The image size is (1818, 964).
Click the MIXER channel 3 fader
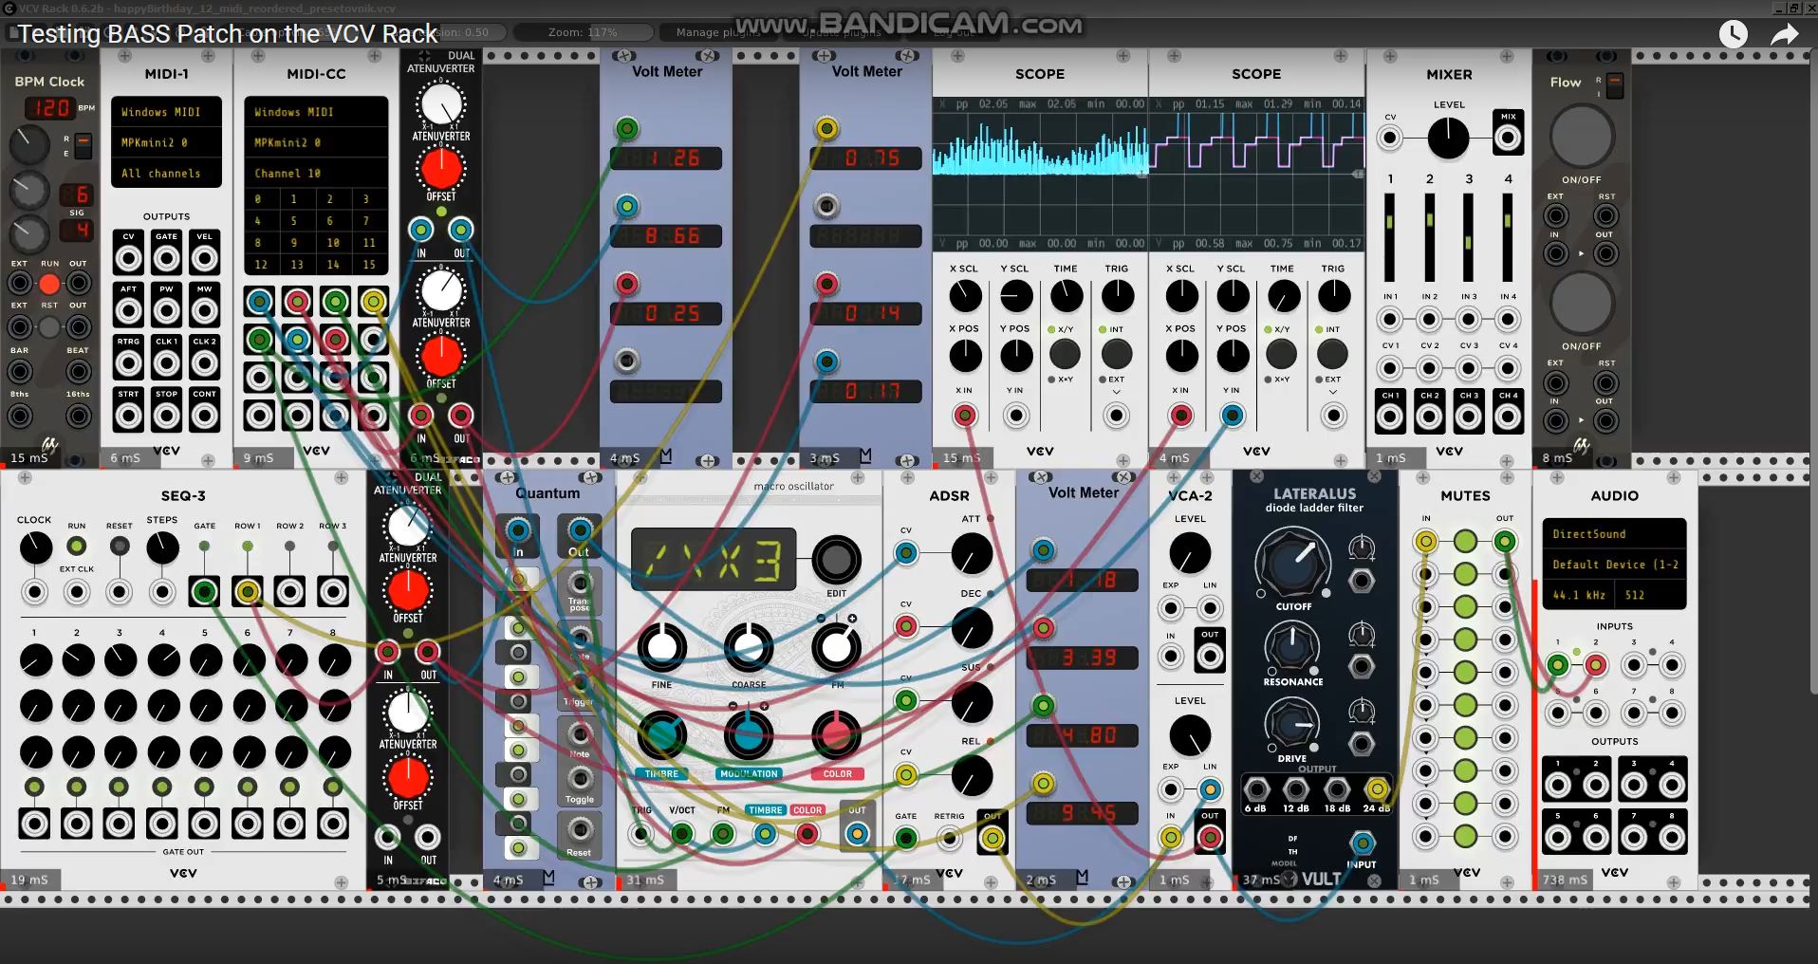tap(1468, 237)
